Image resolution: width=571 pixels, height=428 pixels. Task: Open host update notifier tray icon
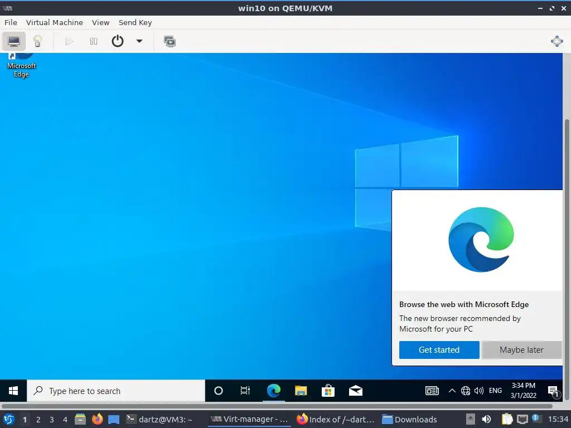coord(536,419)
